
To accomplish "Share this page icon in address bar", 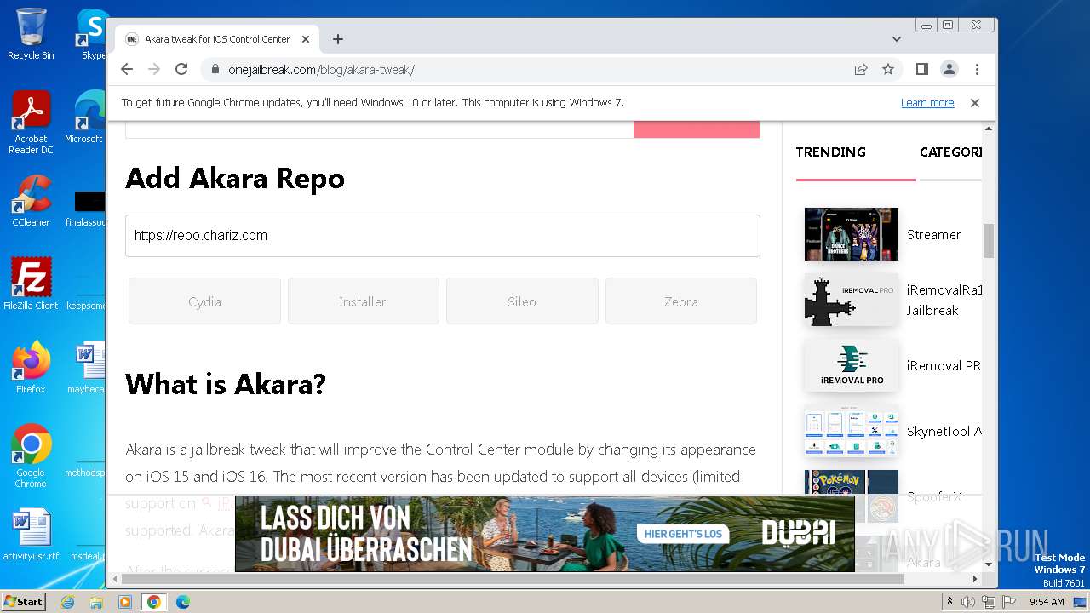I will 861,69.
